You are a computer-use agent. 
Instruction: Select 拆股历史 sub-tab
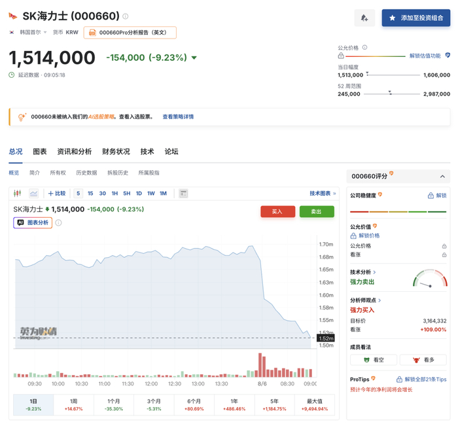tap(118, 173)
